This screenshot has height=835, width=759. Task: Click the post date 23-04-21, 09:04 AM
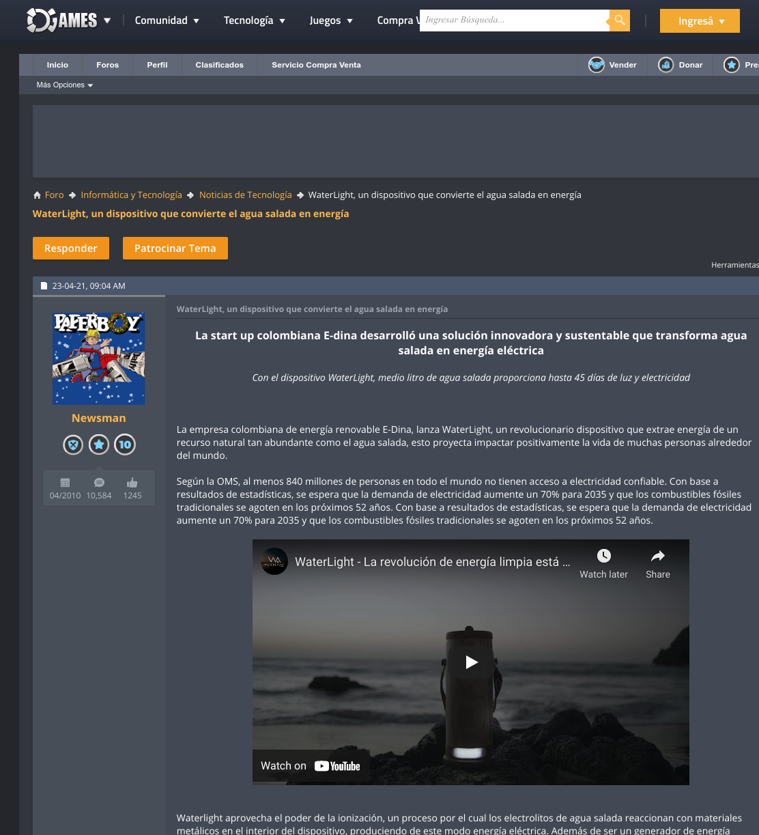click(x=89, y=286)
